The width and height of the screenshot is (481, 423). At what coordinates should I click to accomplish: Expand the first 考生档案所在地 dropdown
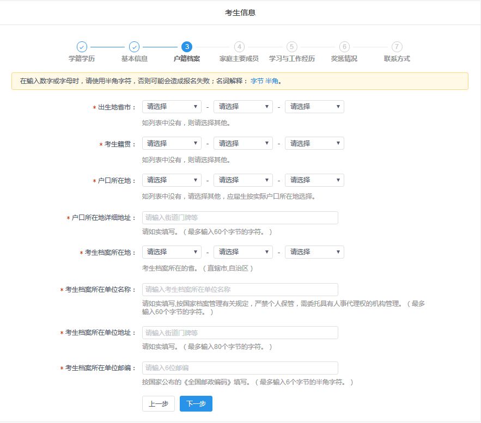coord(172,252)
